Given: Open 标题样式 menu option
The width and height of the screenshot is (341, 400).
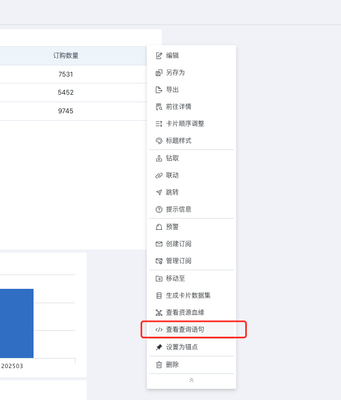Looking at the screenshot, I should tap(192, 141).
